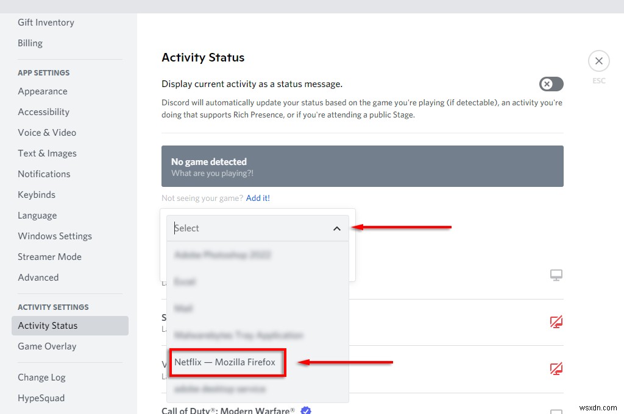Screen dimensions: 624x414
Task: Close settings using the ESC circle button
Action: tap(598, 61)
